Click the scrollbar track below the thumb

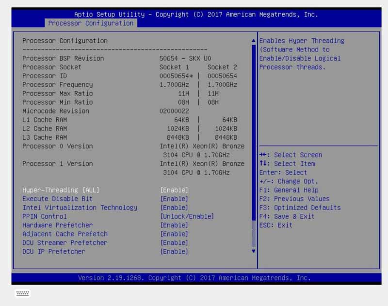[253, 234]
